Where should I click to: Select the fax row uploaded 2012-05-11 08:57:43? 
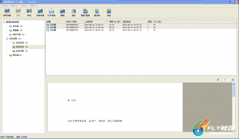(x=142, y=30)
